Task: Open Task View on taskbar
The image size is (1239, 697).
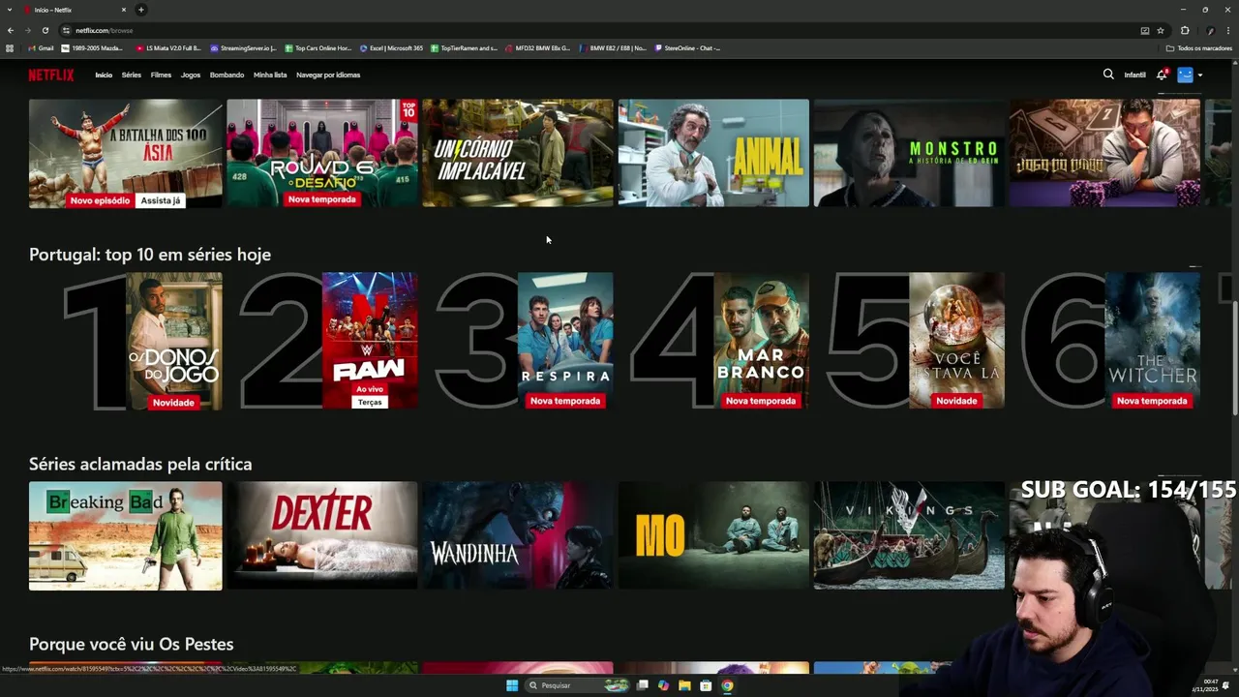Action: 642,685
